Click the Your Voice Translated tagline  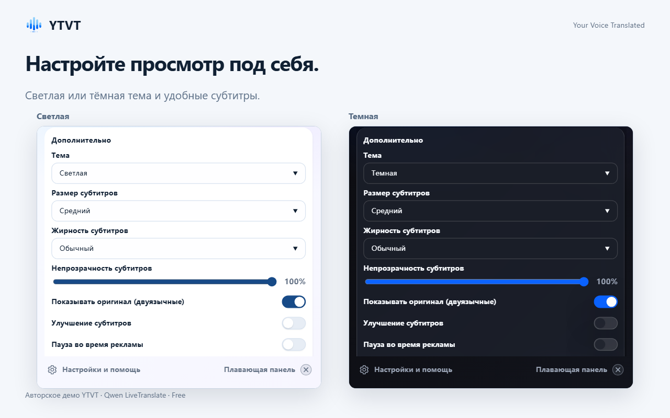point(609,25)
